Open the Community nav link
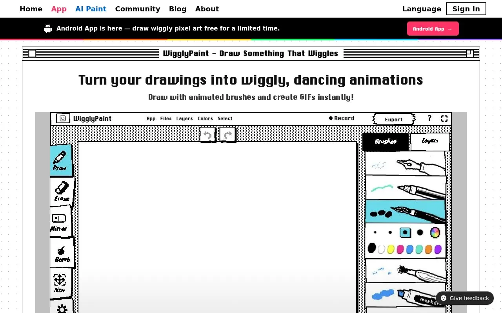 [x=138, y=9]
